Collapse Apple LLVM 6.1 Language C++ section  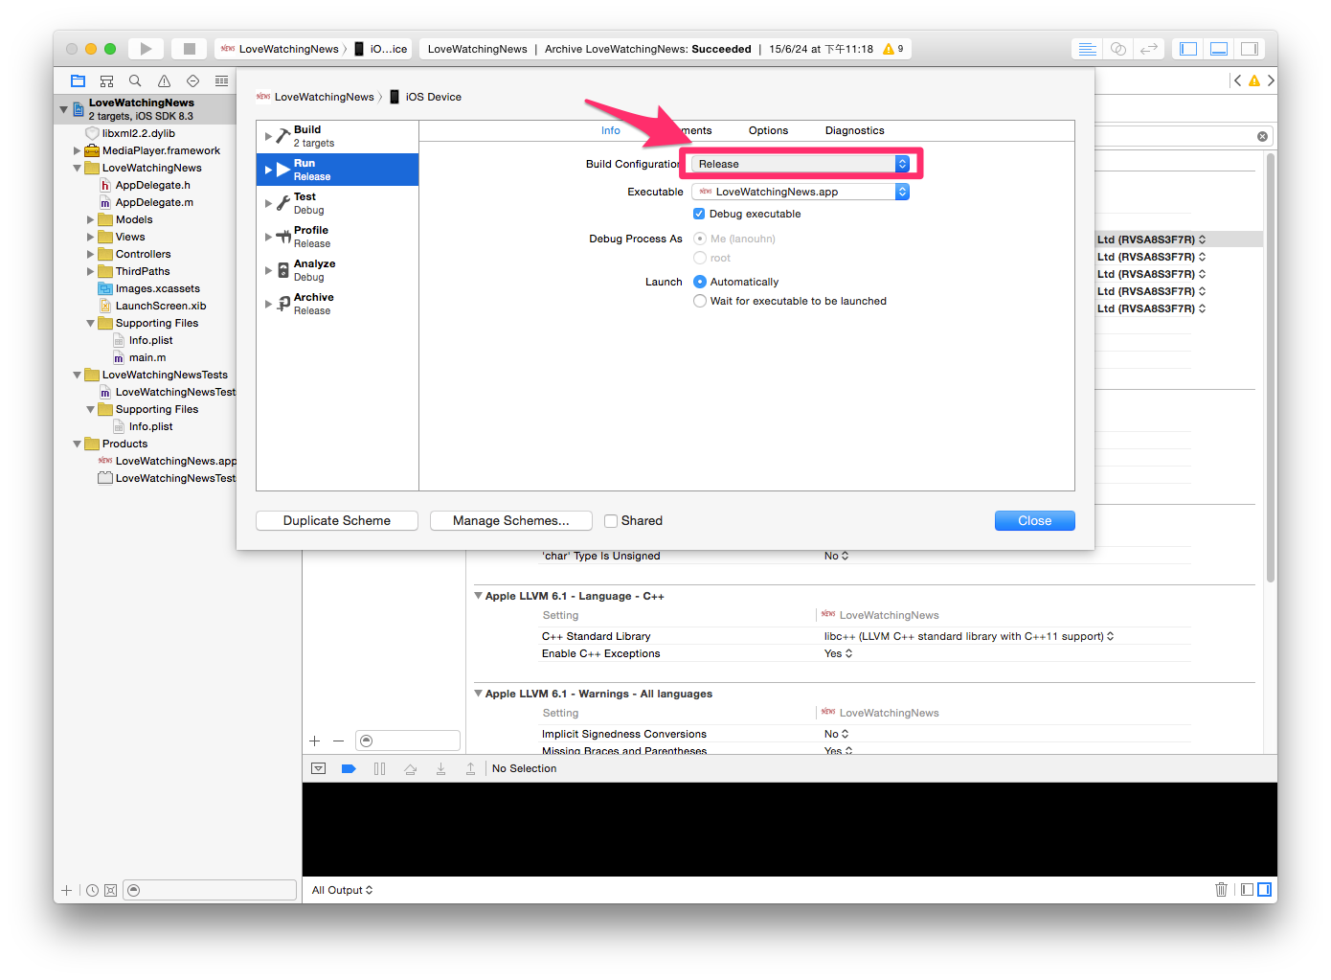[479, 596]
